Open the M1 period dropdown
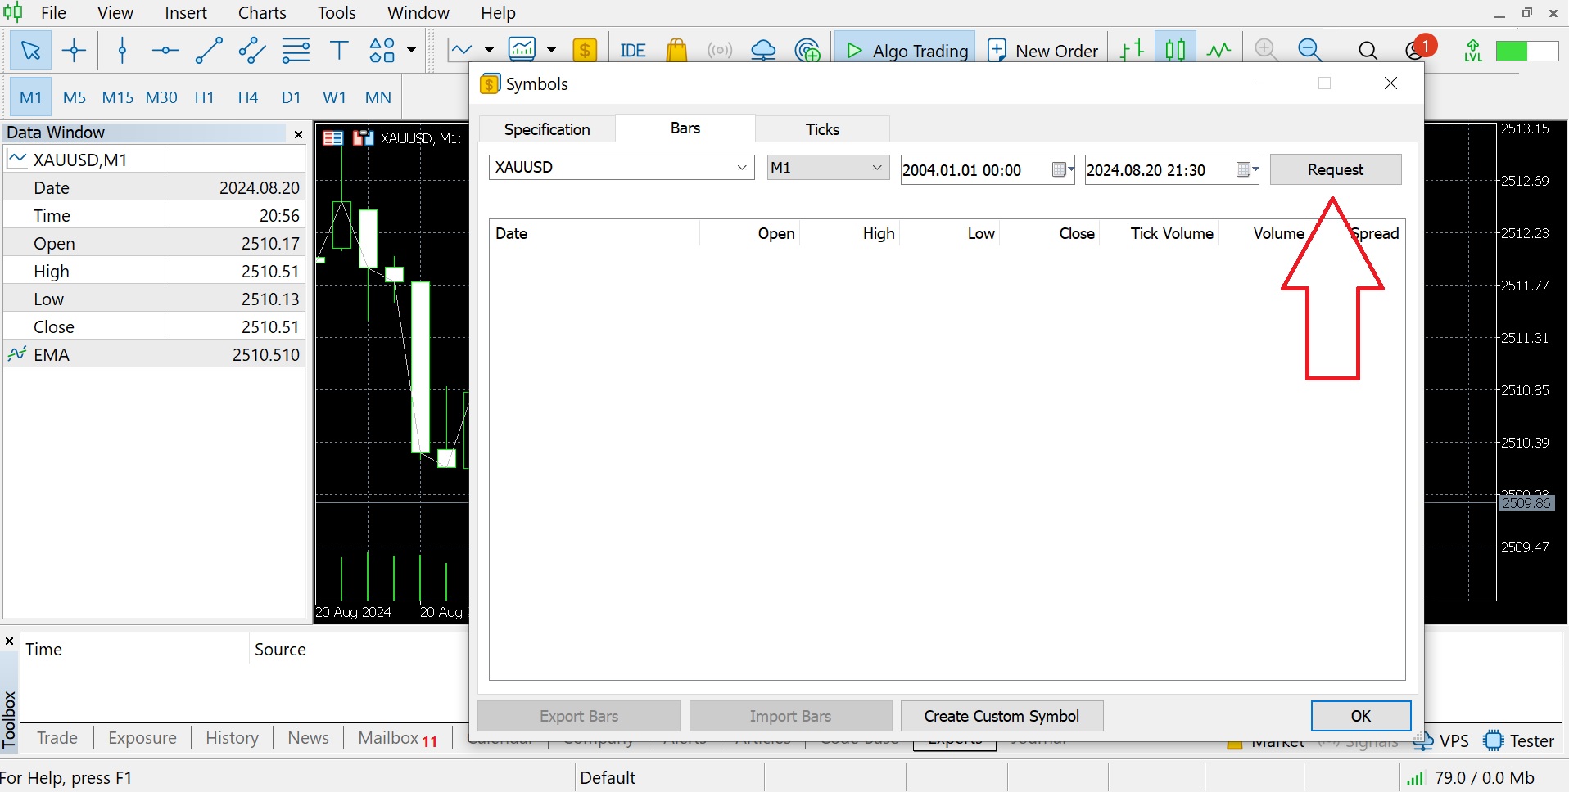The height and width of the screenshot is (792, 1569). 875,167
